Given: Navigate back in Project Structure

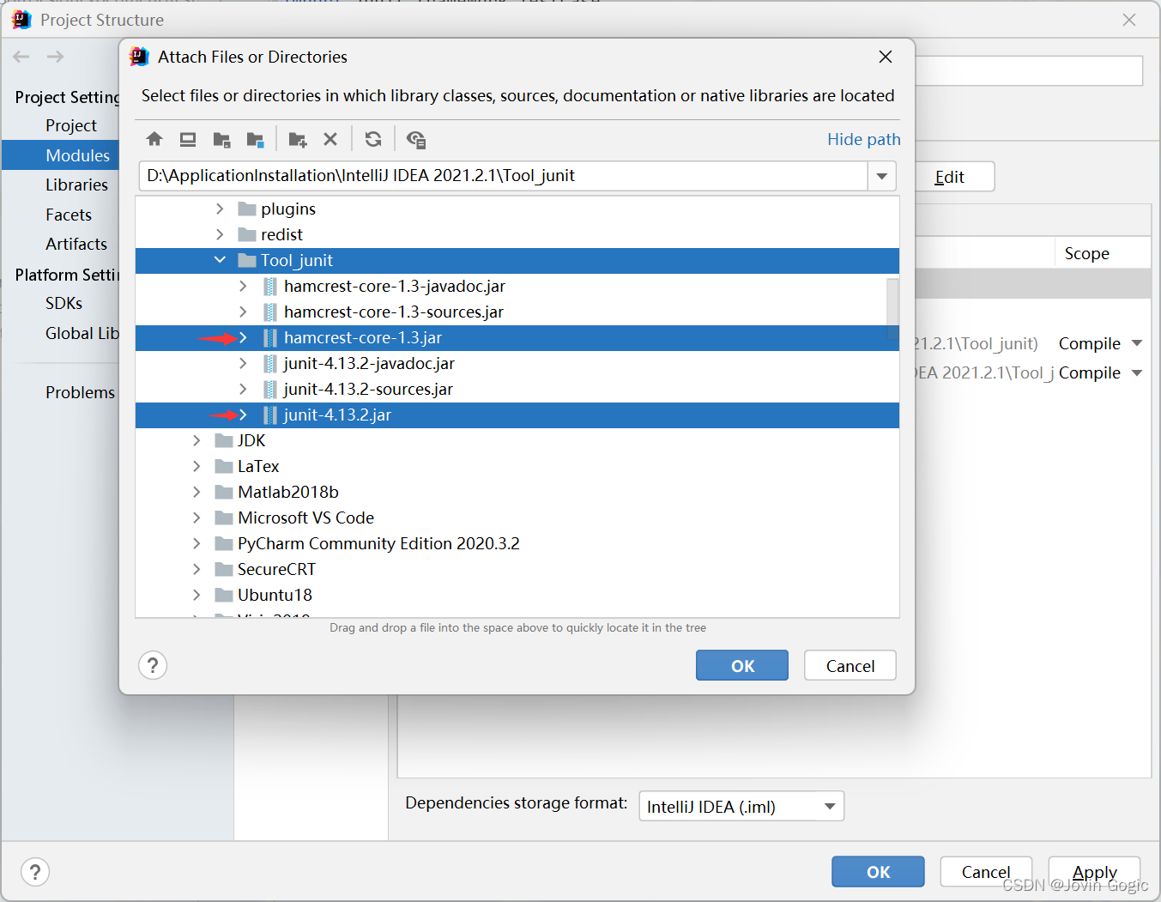Looking at the screenshot, I should 21,57.
